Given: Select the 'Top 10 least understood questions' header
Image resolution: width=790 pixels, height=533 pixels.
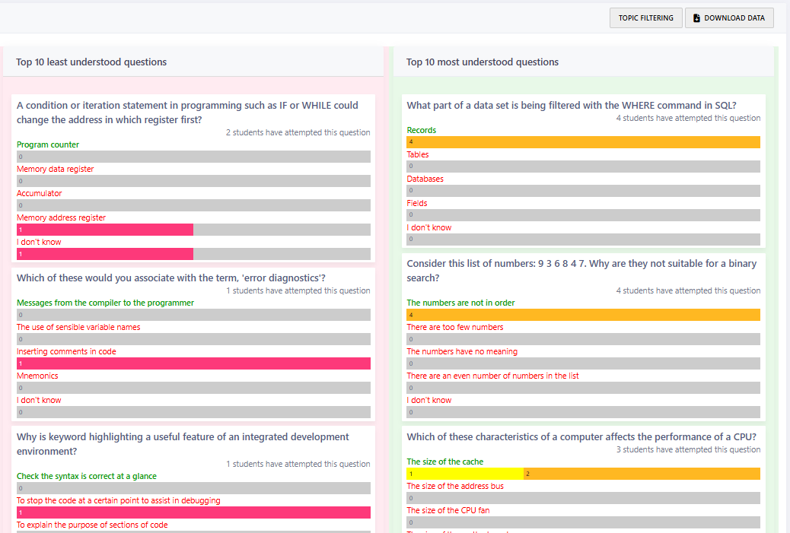Looking at the screenshot, I should click(91, 62).
